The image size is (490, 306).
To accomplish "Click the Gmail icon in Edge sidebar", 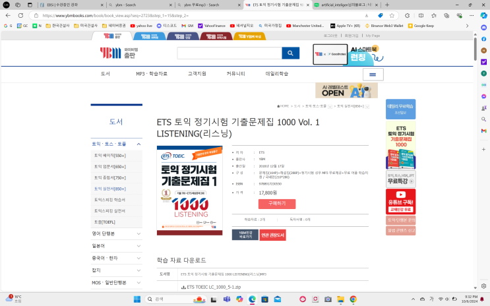I will [x=484, y=131].
